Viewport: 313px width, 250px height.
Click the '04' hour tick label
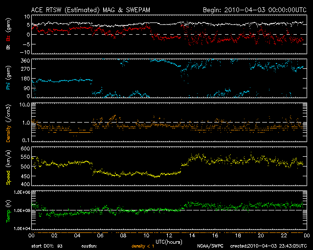click(77, 236)
